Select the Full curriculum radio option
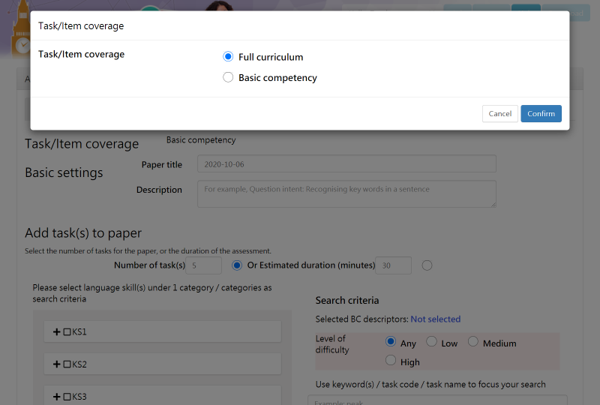This screenshot has height=405, width=600. (x=229, y=57)
